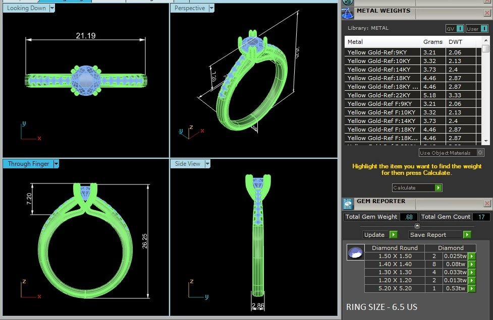Click green arrow for 1.40 X 1.40 diamond

click(472, 264)
